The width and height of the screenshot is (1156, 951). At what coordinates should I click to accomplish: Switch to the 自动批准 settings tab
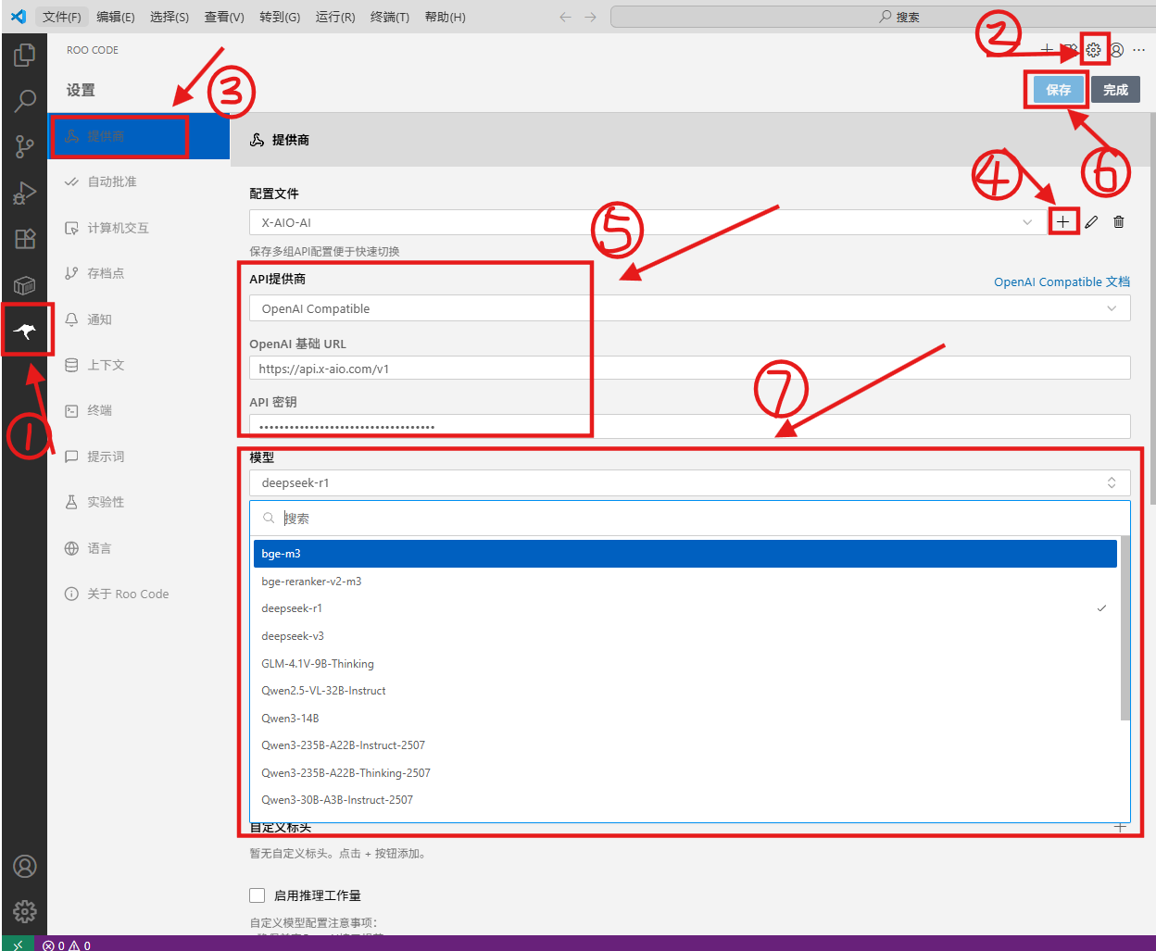coord(139,181)
